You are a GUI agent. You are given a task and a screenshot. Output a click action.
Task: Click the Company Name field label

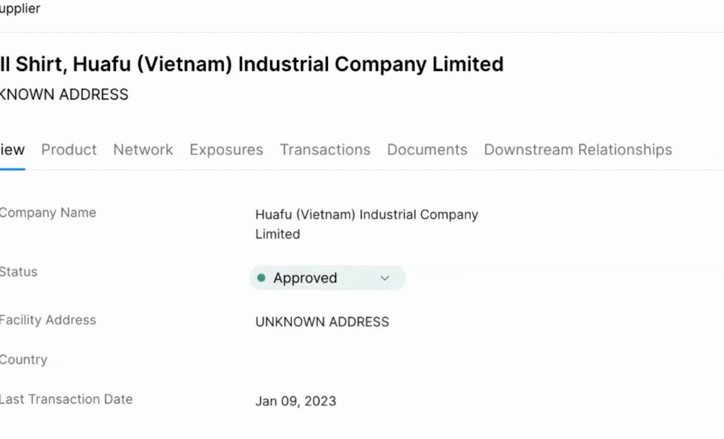(x=48, y=213)
